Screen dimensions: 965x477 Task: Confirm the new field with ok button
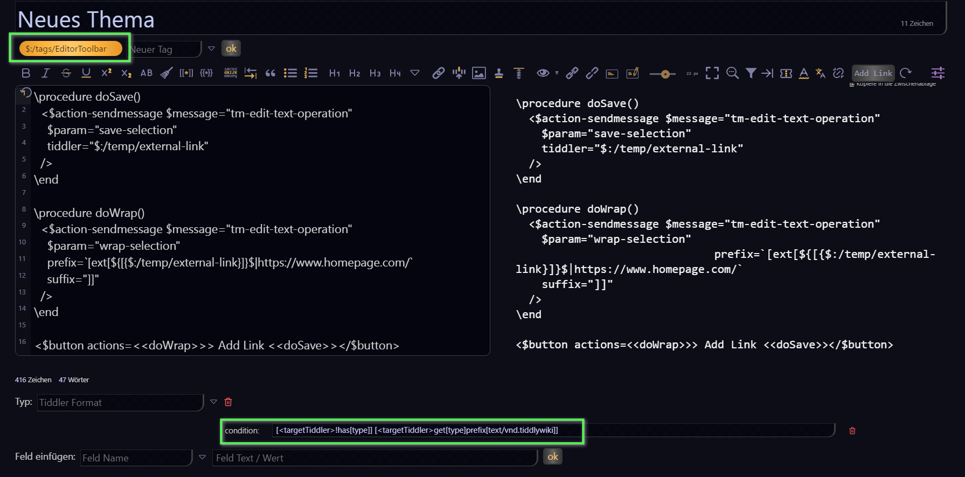pos(552,457)
